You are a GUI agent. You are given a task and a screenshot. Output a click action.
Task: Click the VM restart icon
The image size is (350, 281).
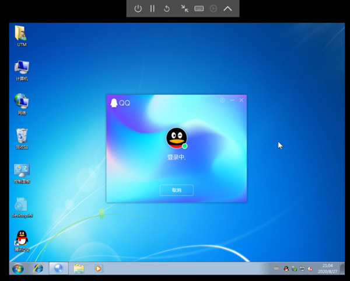tap(167, 9)
